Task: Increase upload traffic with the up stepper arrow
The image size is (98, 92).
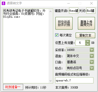Action: pyautogui.click(x=88, y=41)
